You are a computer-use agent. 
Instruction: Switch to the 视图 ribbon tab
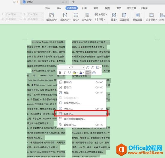tap(107, 8)
